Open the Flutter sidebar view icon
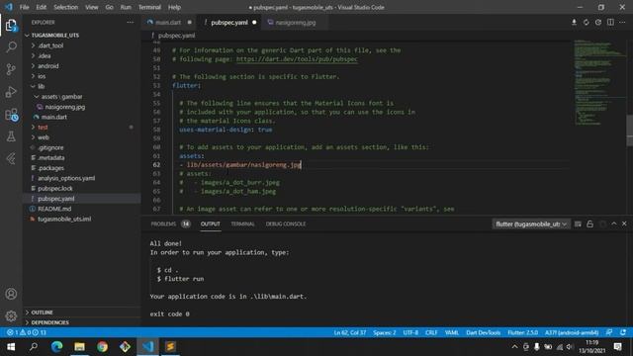The image size is (633, 356). (x=11, y=158)
